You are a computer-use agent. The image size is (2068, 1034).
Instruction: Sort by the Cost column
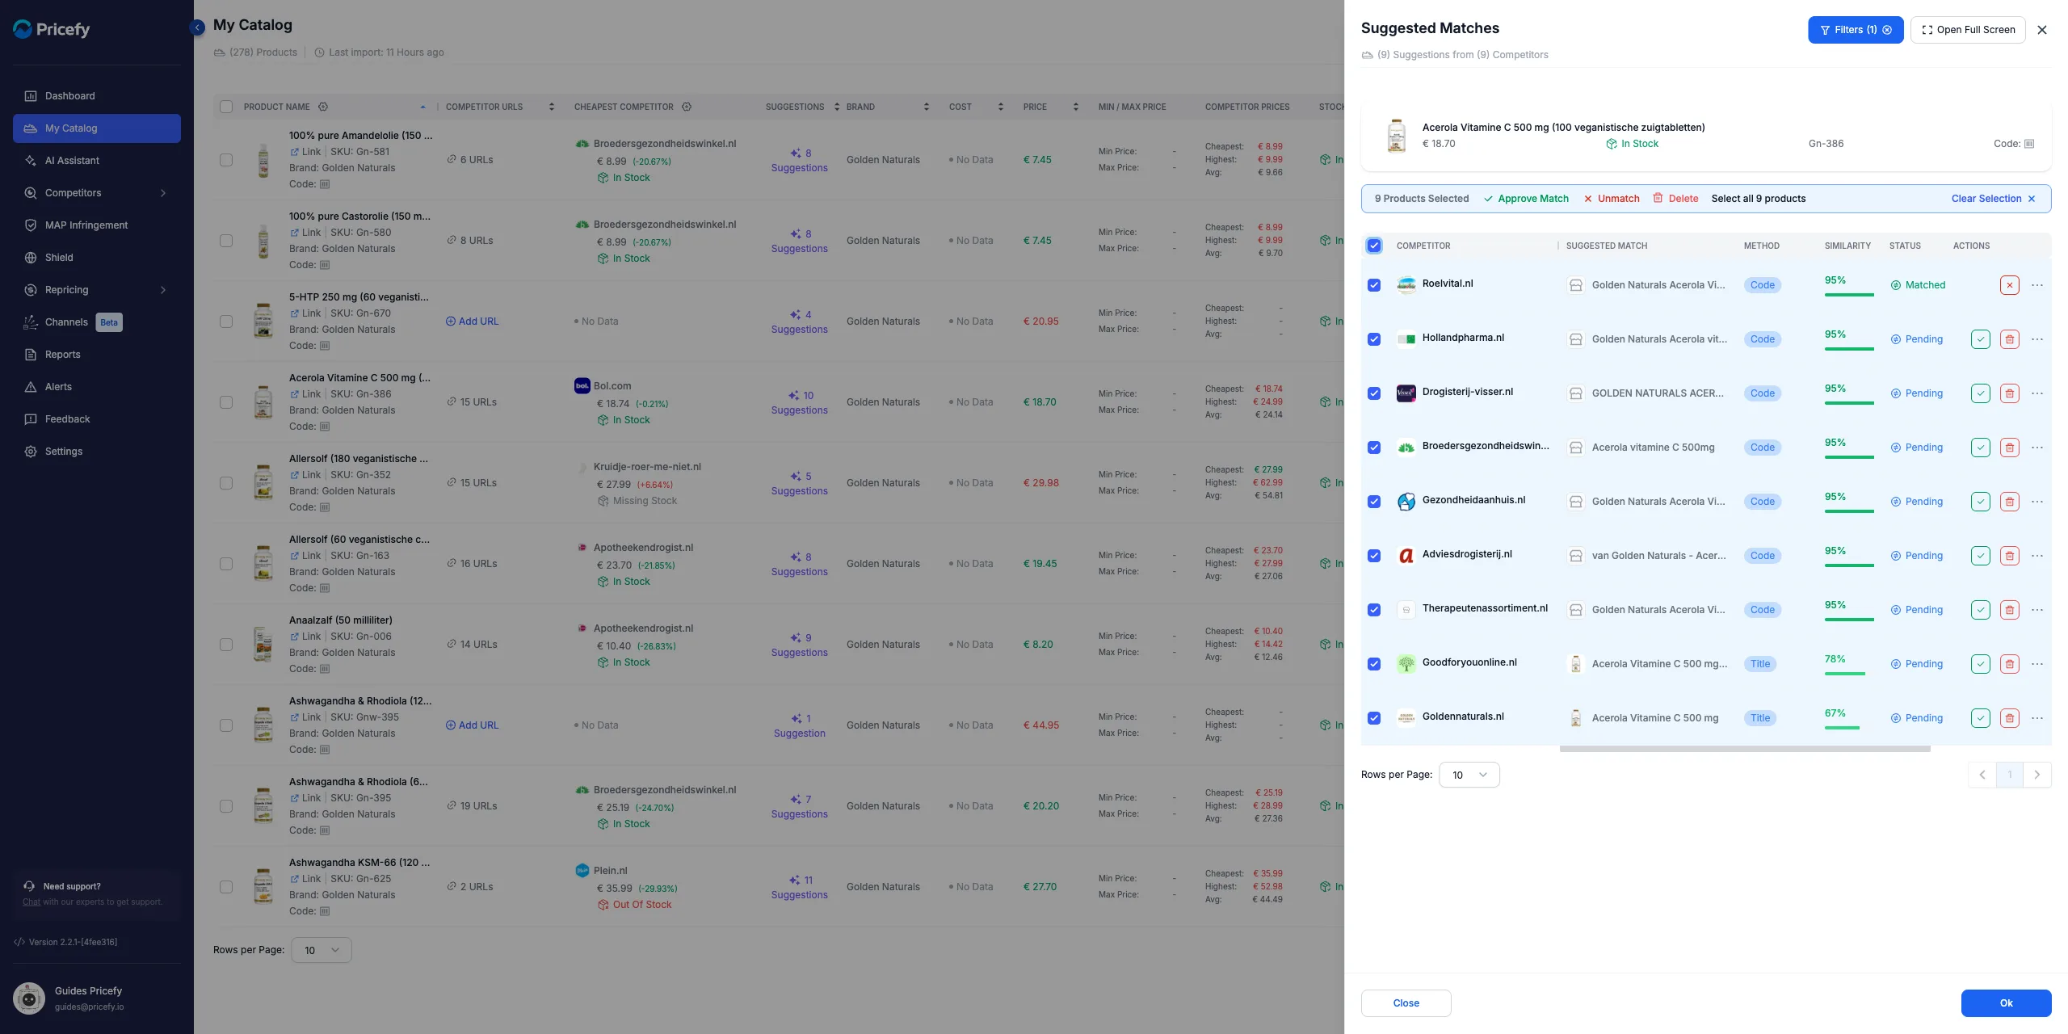1001,107
